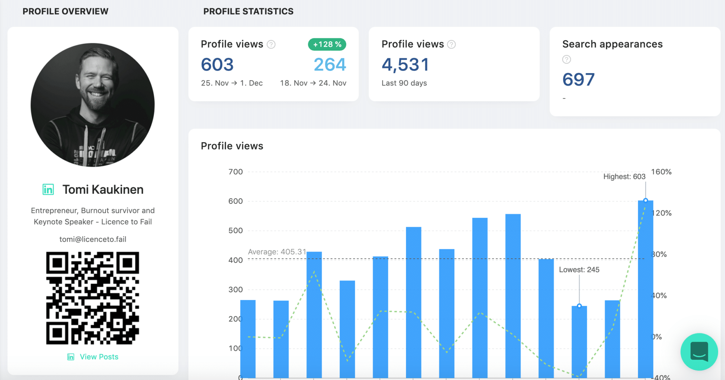Click the email tomi@licenceto.fail

(x=93, y=239)
